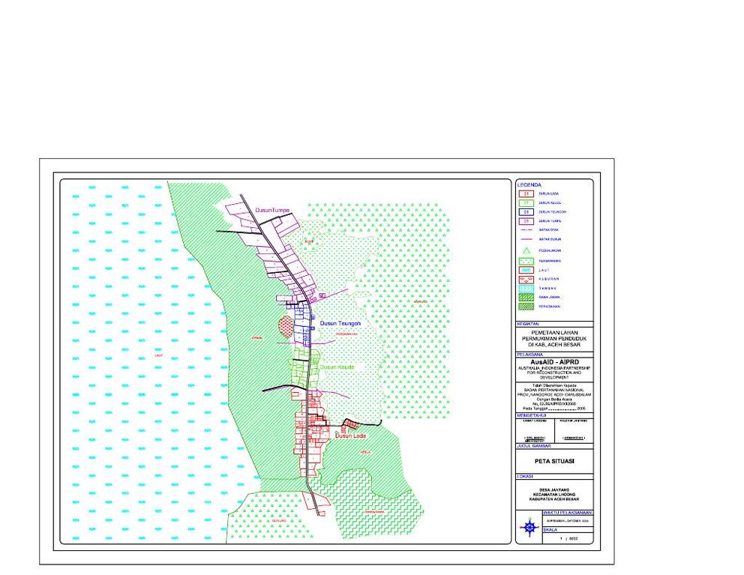Click the PETA SITUASI title text
Screen dimensions: 744x575
click(x=554, y=461)
